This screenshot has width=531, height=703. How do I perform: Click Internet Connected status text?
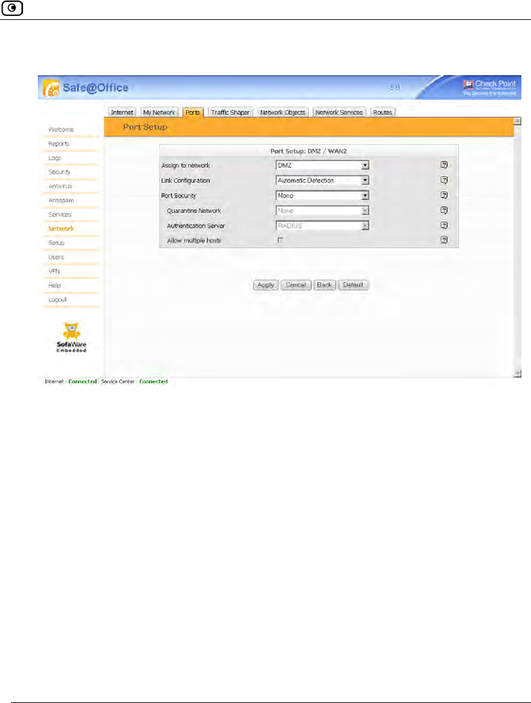pyautogui.click(x=71, y=381)
